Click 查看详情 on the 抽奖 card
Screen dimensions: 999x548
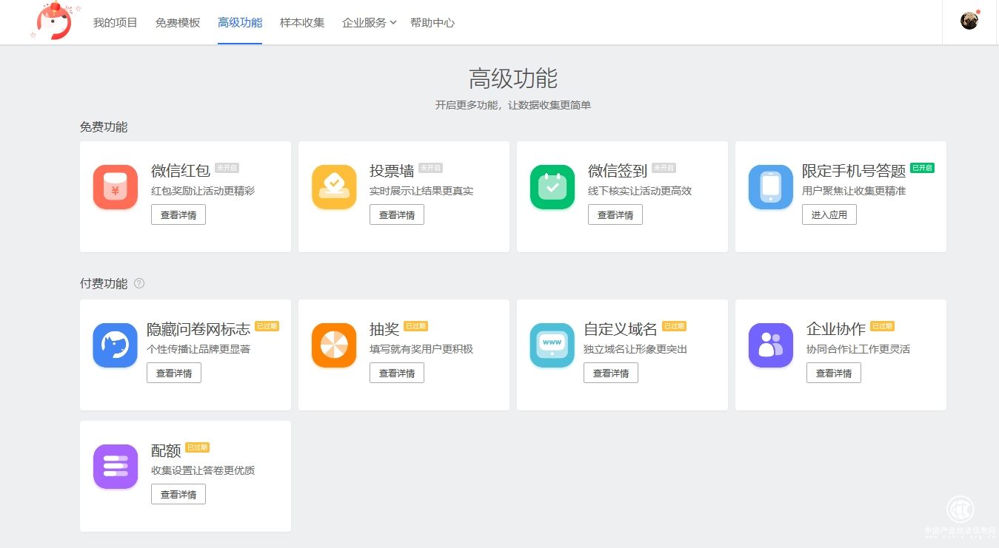point(396,373)
